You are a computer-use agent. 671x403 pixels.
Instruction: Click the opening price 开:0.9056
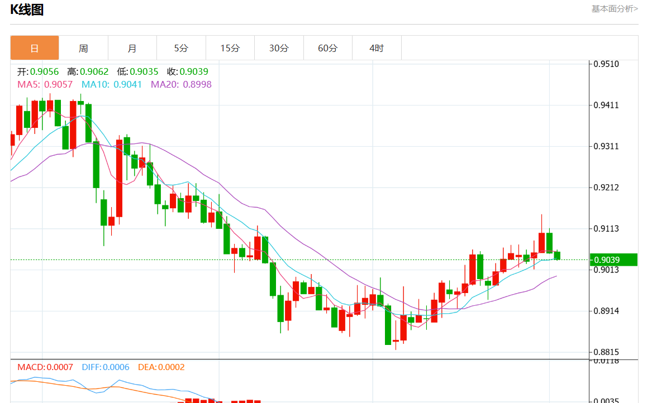pyautogui.click(x=38, y=71)
